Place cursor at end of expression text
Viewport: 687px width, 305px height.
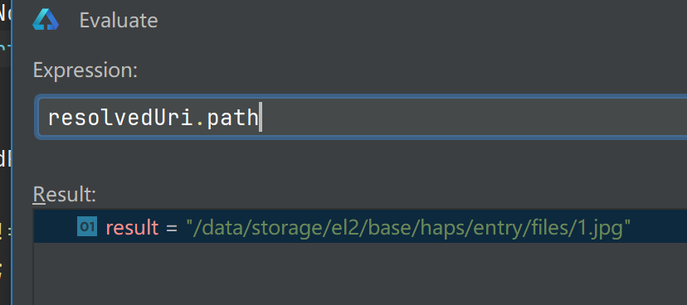click(x=260, y=117)
